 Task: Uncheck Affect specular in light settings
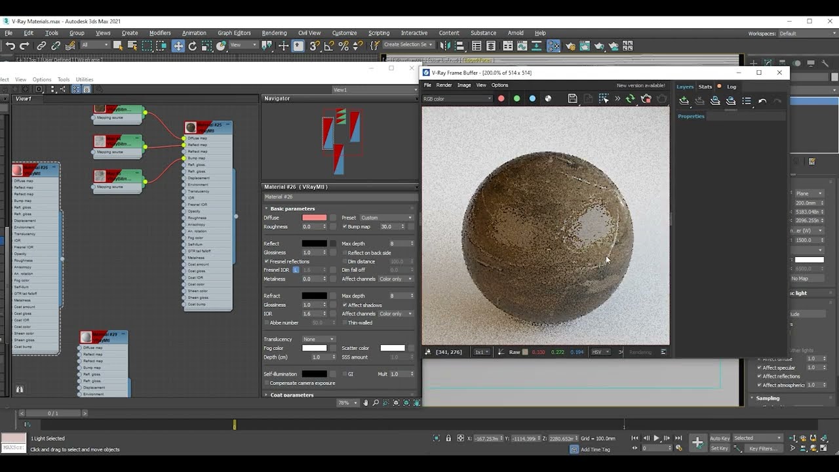(x=759, y=368)
